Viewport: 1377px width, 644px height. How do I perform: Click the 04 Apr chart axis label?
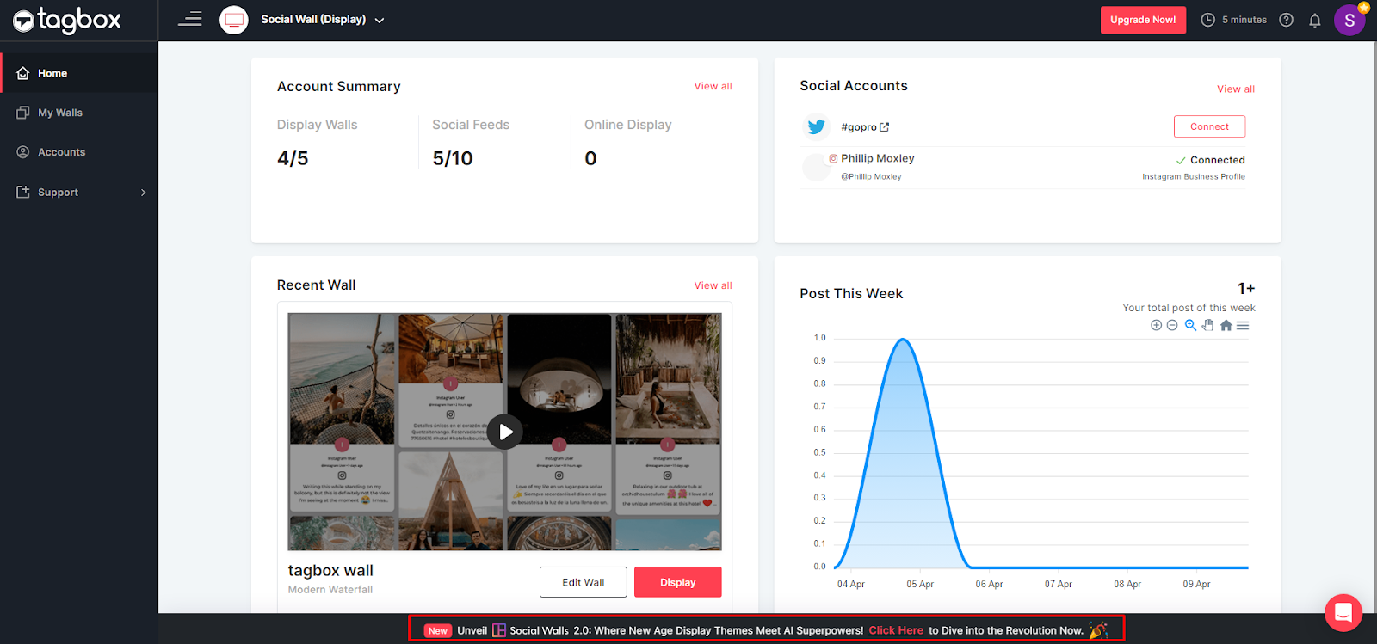point(851,584)
